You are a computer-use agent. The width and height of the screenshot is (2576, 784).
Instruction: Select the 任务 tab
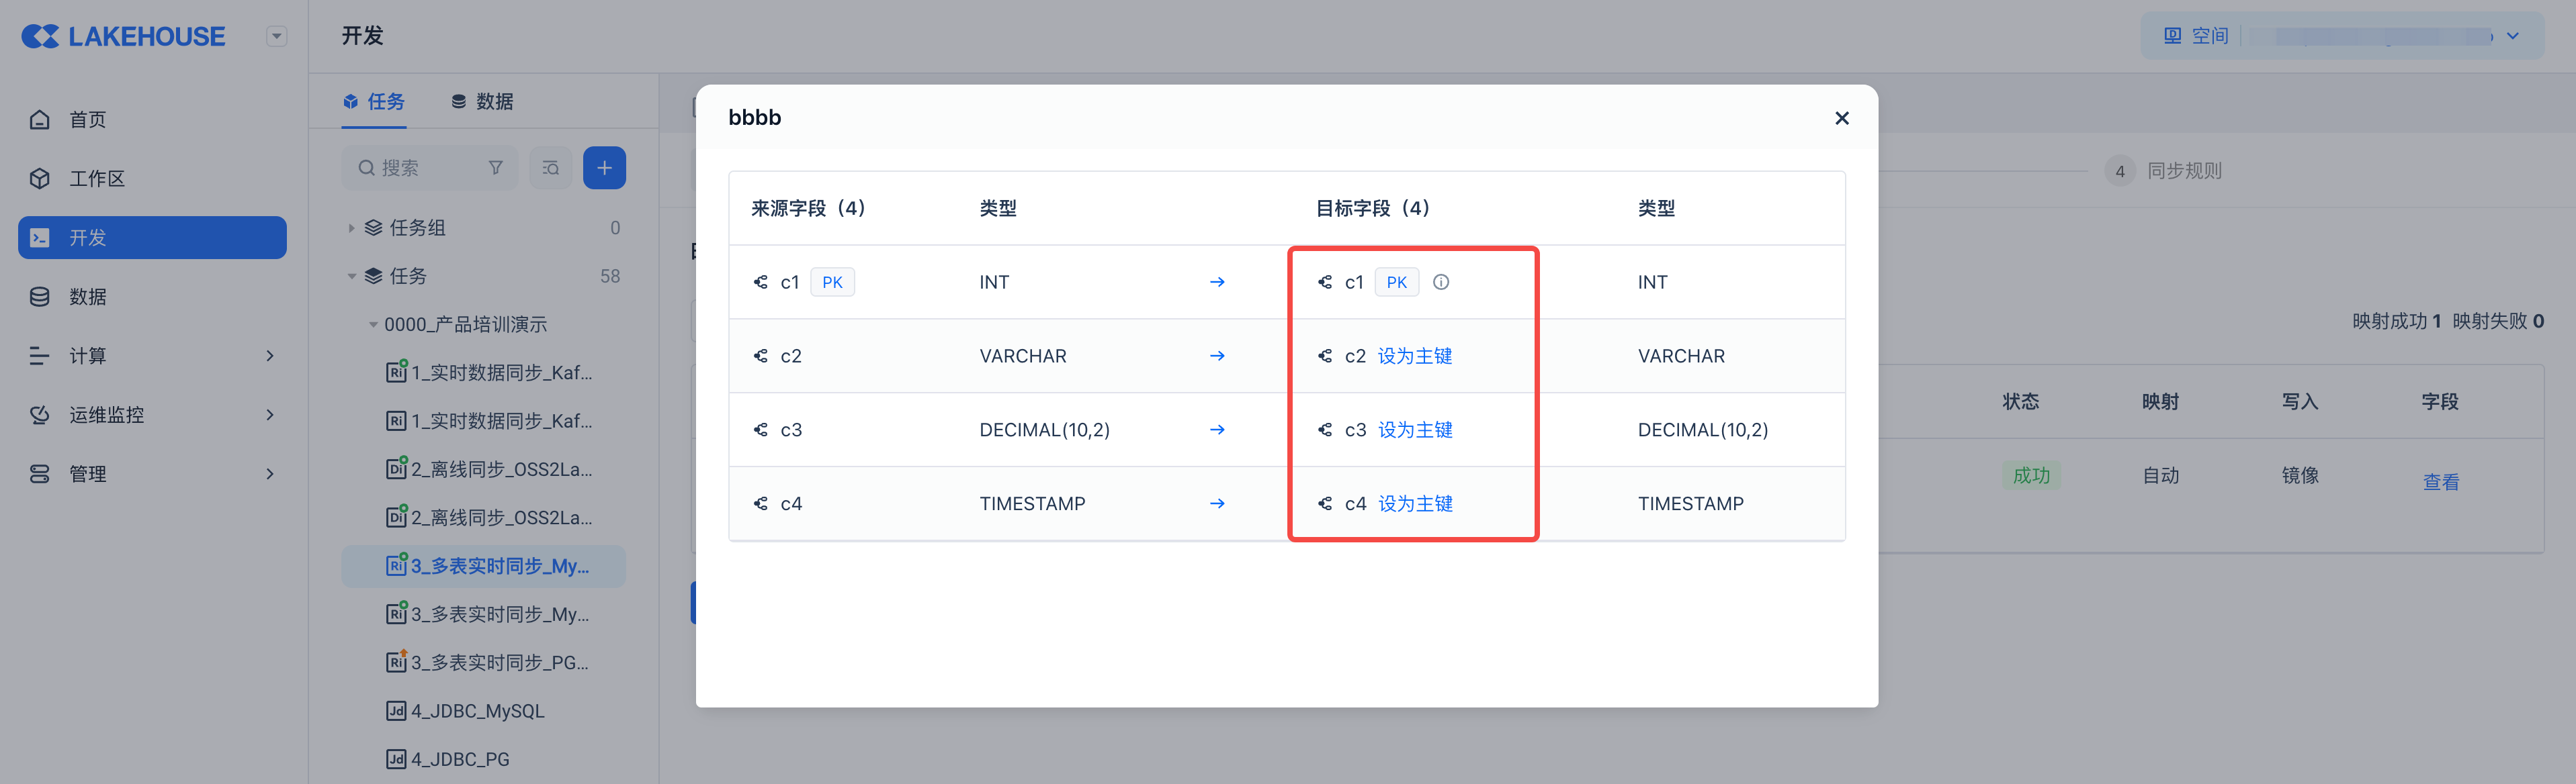pyautogui.click(x=374, y=102)
